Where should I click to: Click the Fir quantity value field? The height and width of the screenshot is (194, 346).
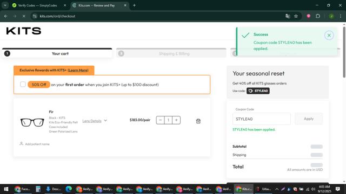[x=168, y=120]
